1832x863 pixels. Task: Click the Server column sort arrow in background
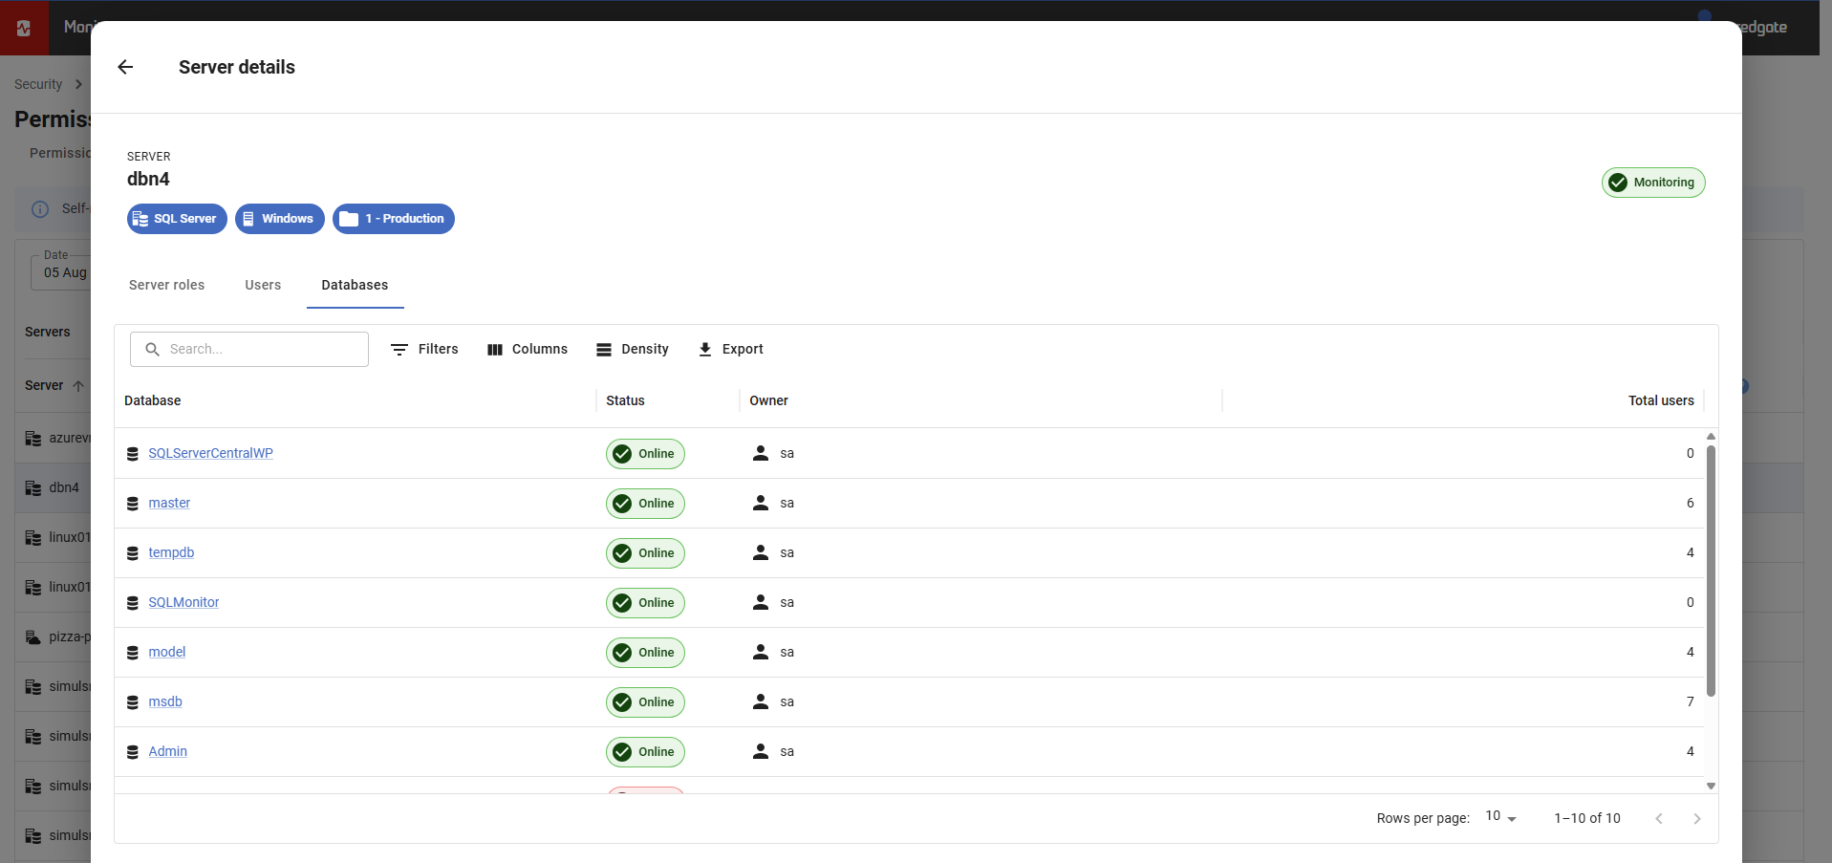click(x=78, y=386)
